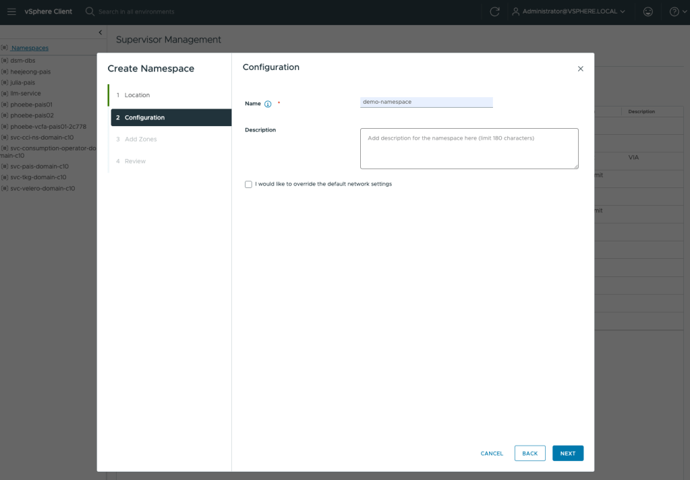Click the search magnifier icon
Image resolution: width=690 pixels, height=480 pixels.
(90, 11)
